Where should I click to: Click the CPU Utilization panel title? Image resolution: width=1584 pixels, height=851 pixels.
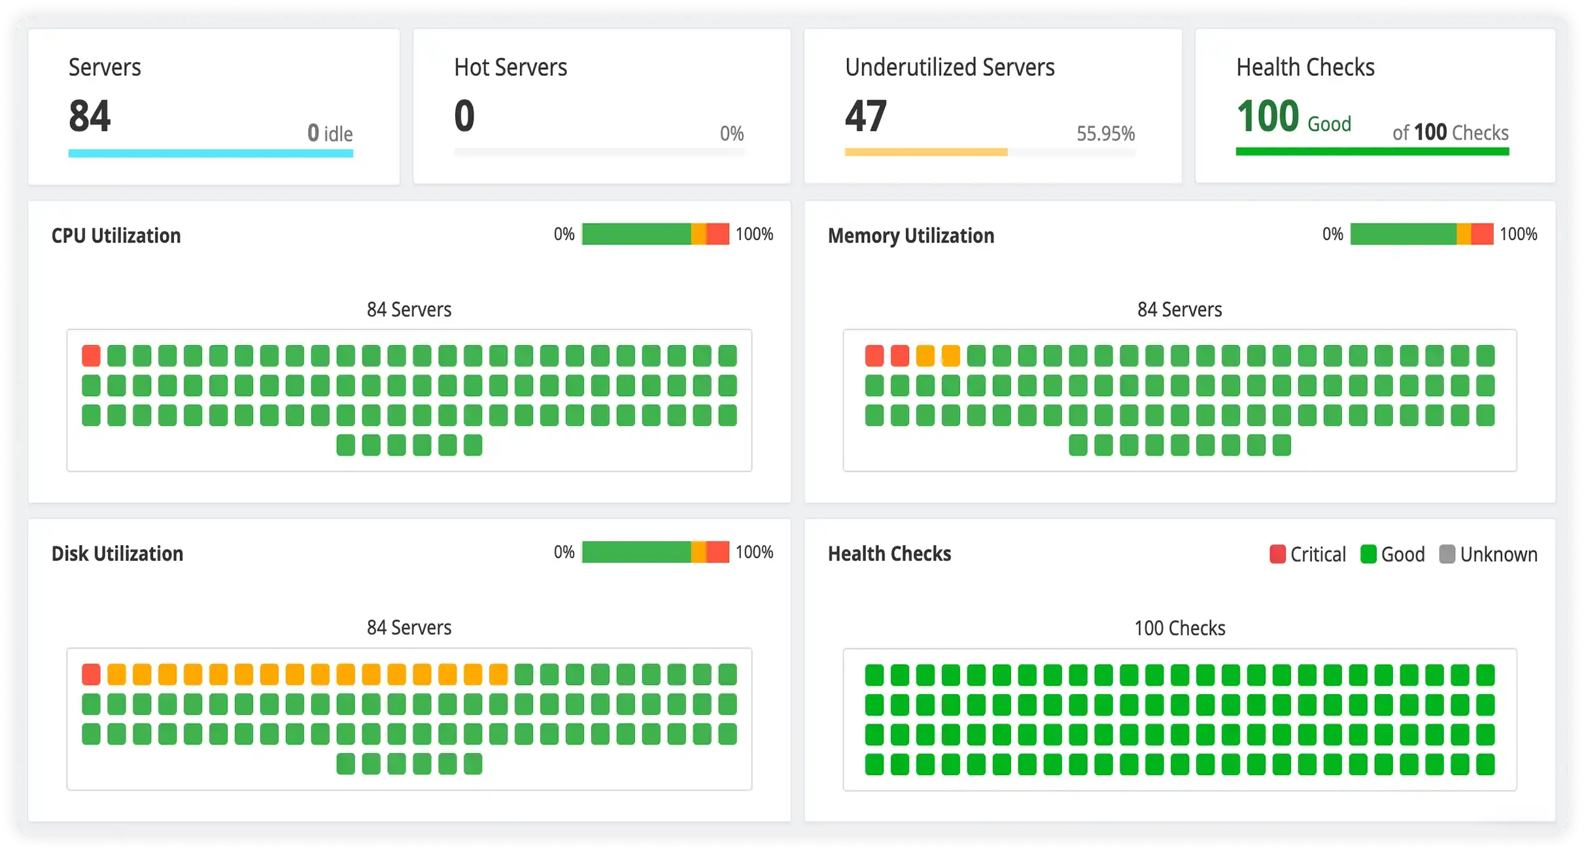[116, 235]
